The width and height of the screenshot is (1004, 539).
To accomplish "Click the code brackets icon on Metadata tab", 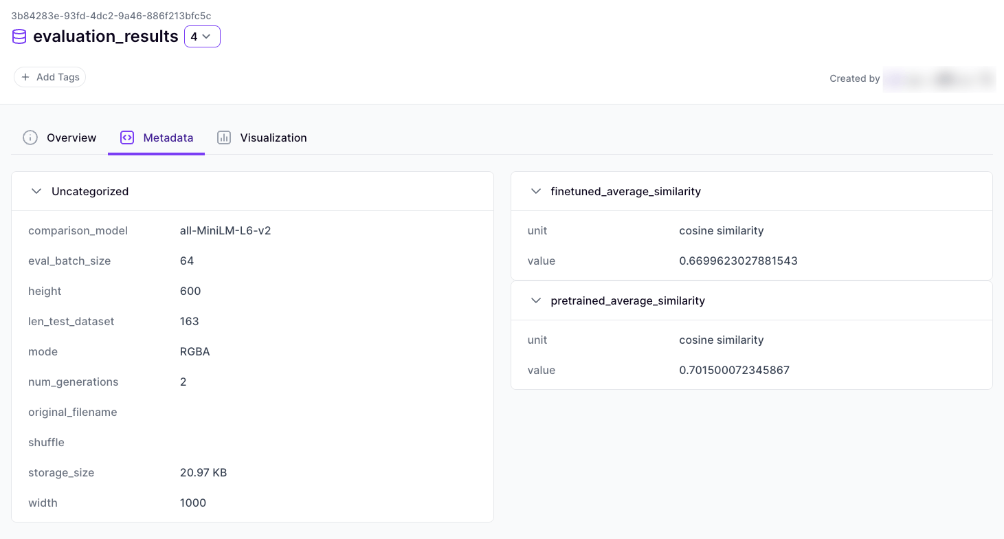I will coord(127,137).
